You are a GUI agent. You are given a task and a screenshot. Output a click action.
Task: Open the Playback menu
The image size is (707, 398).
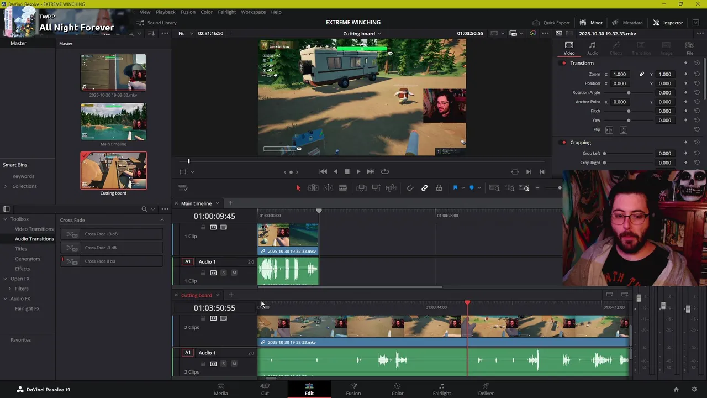[x=165, y=12]
